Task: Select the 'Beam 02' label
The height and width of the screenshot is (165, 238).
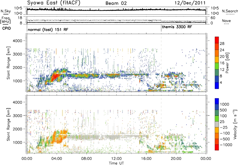Action: 116,3
